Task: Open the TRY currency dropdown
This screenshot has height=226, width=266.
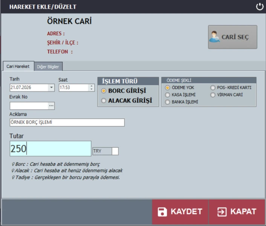Action: pyautogui.click(x=115, y=151)
